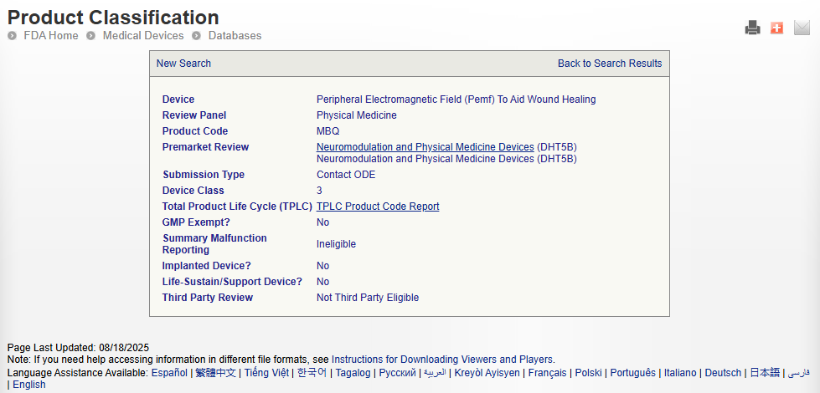Choose Tagalog language assistance
Screen dimensions: 820x393
point(353,373)
